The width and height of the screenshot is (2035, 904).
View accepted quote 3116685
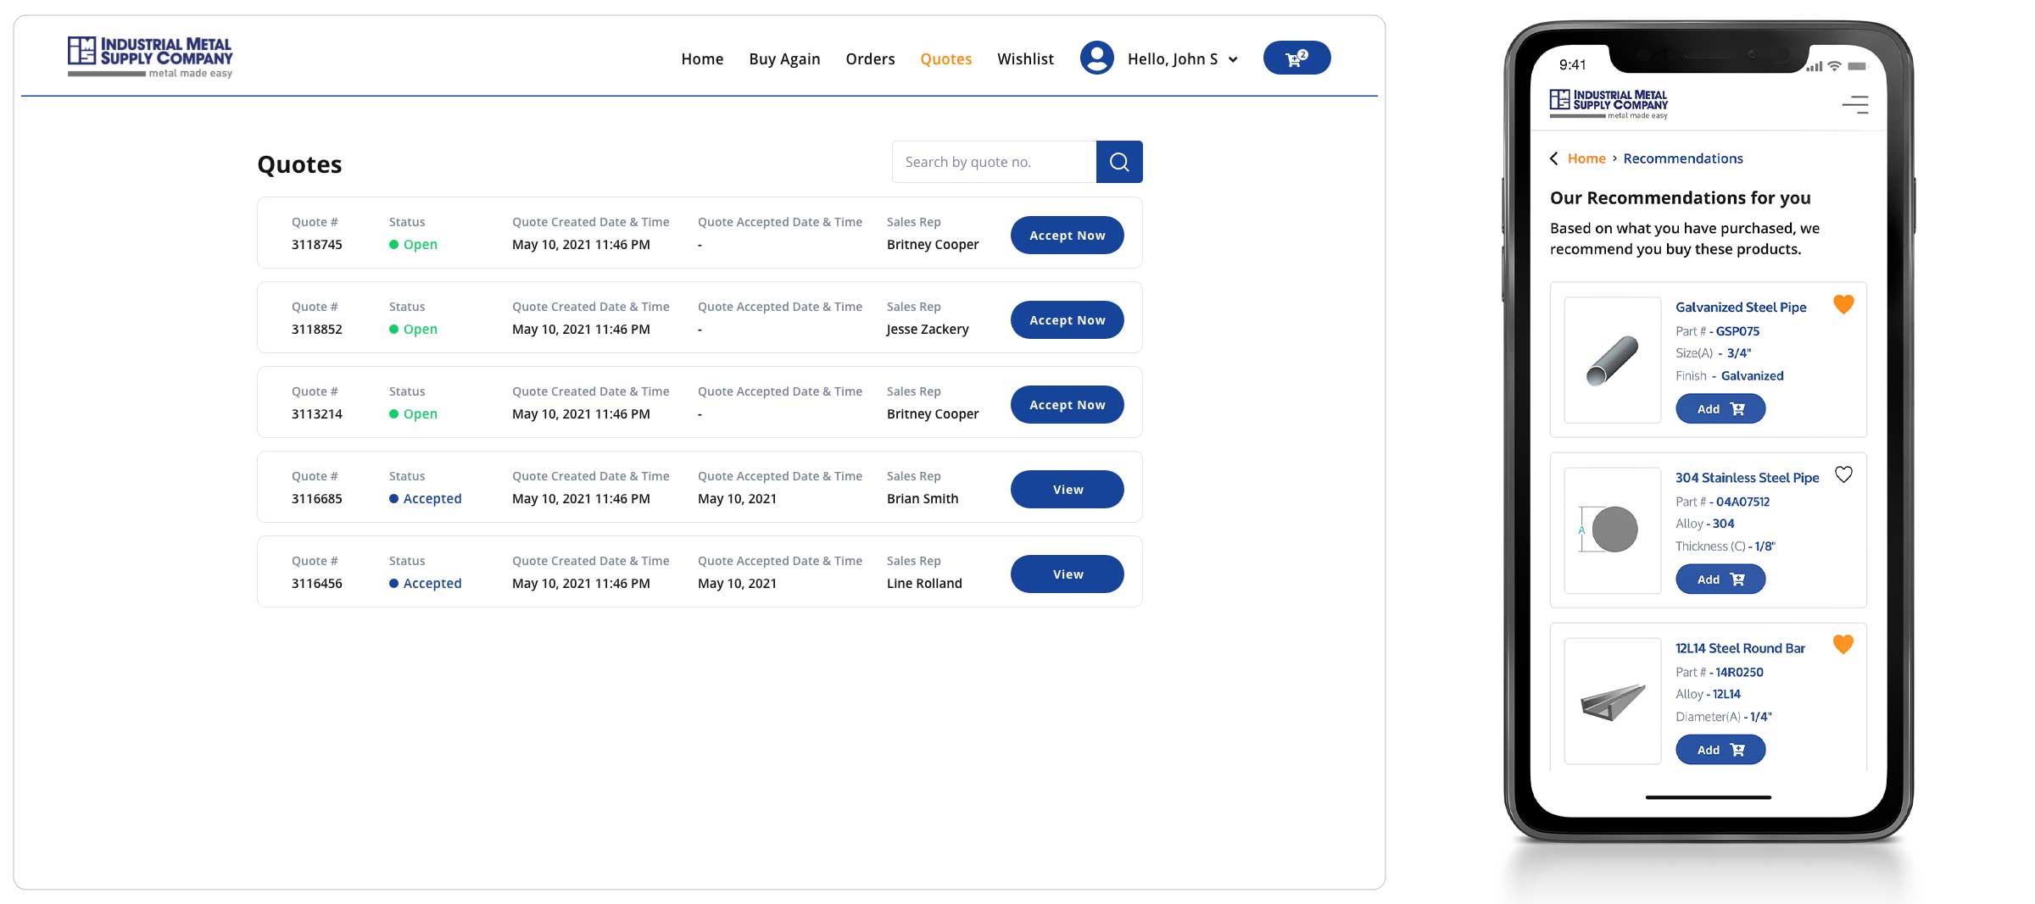point(1067,490)
